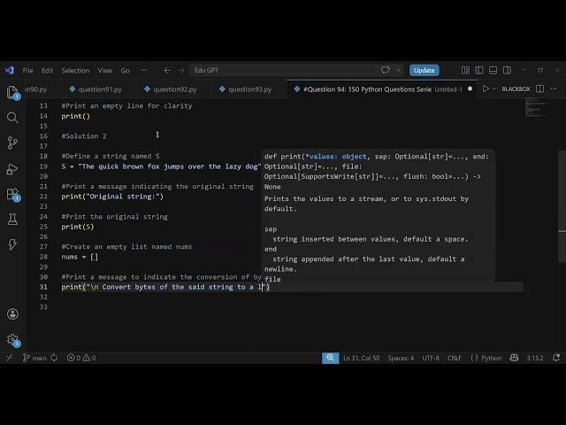The image size is (566, 425).
Task: Split the editor right
Action: pyautogui.click(x=539, y=89)
